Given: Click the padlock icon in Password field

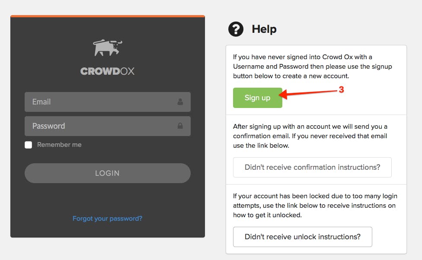Looking at the screenshot, I should [180, 126].
